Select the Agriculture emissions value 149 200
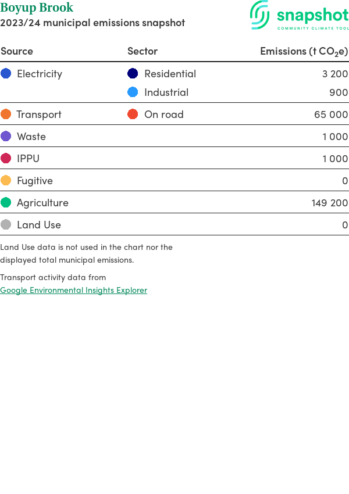The image size is (349, 494). [x=329, y=203]
